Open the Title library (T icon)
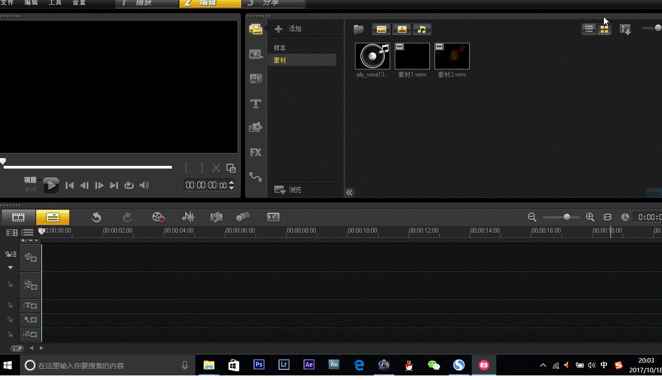The width and height of the screenshot is (662, 380). 256,104
